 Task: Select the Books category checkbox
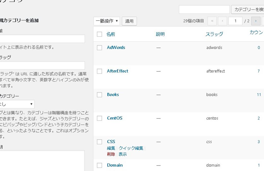pos(100,95)
